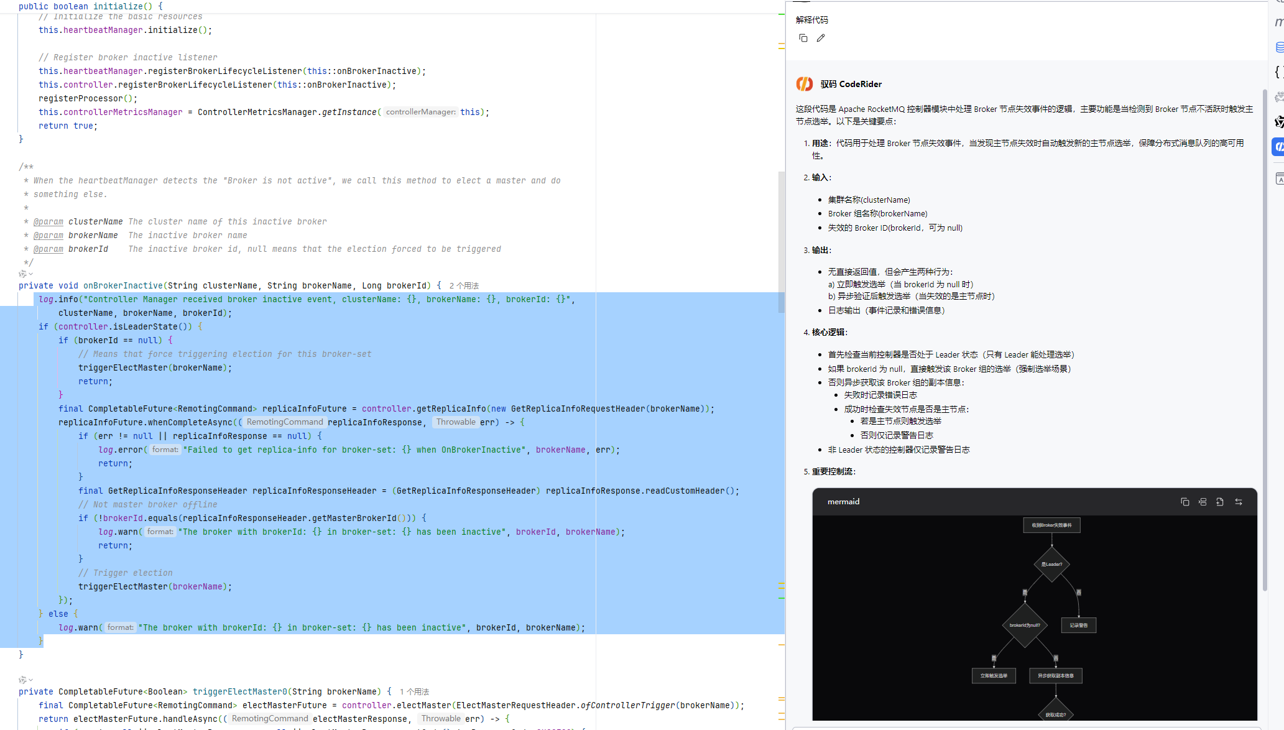Expand dropdown arrow beside onBrokerInactive gutter icon
Screen dimensions: 1284x730
pos(30,274)
